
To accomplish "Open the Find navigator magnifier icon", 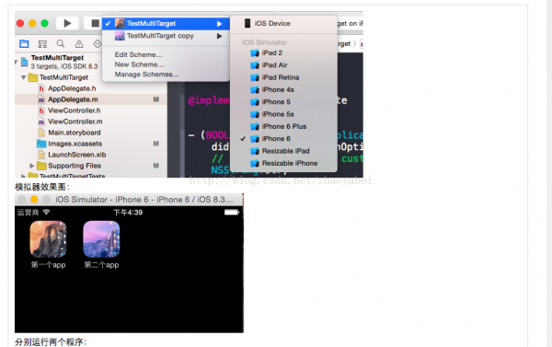I will [x=61, y=43].
